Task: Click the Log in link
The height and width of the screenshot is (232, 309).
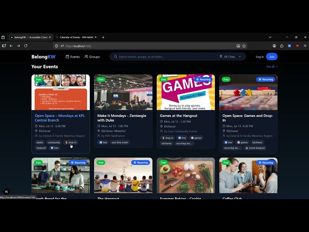Action: 260,57
